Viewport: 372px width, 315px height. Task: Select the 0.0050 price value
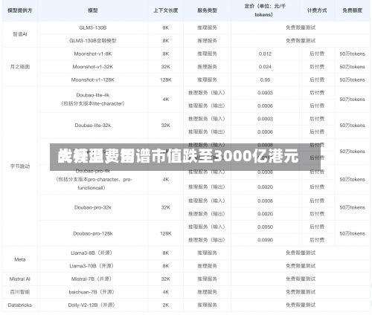pyautogui.click(x=265, y=227)
